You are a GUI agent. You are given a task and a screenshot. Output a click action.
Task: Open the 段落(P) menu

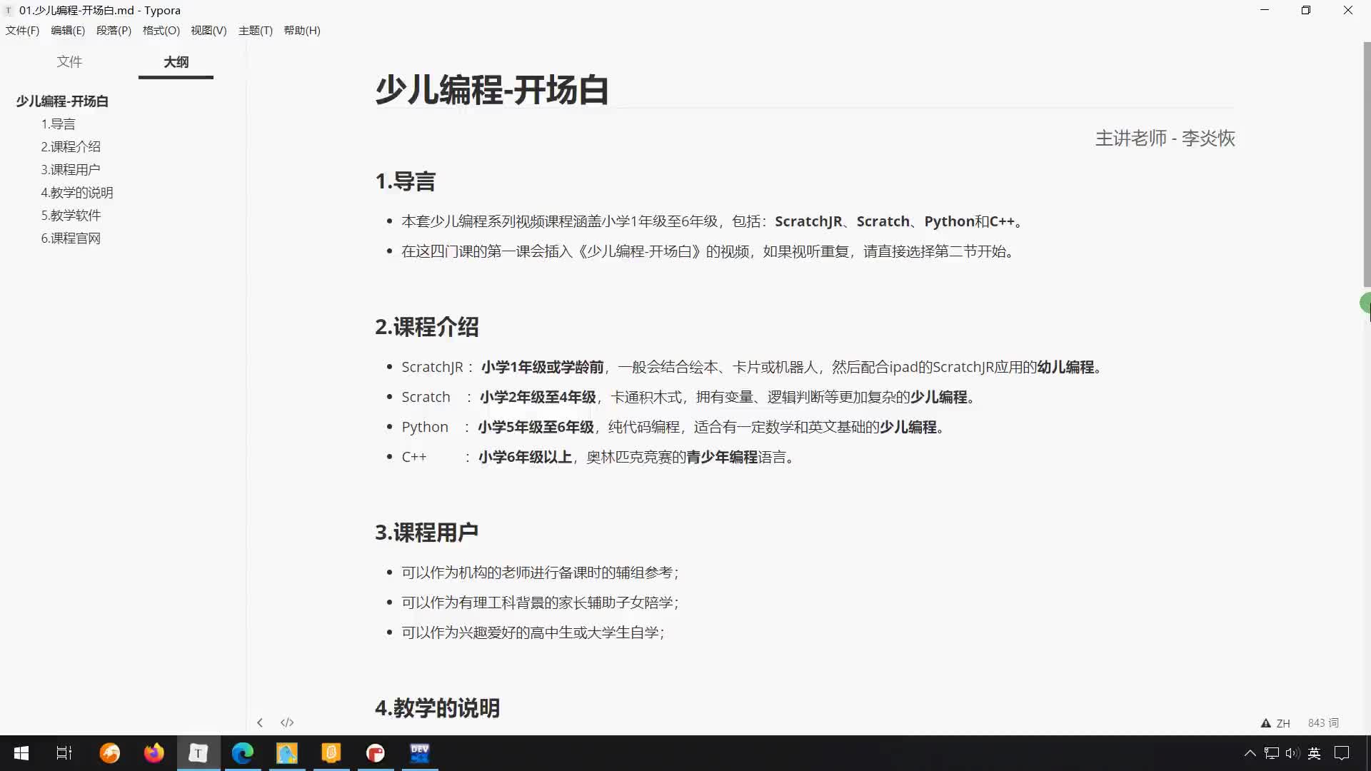click(114, 30)
